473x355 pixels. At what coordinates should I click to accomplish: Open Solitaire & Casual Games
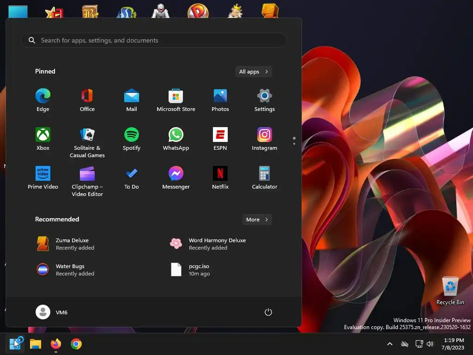click(87, 142)
